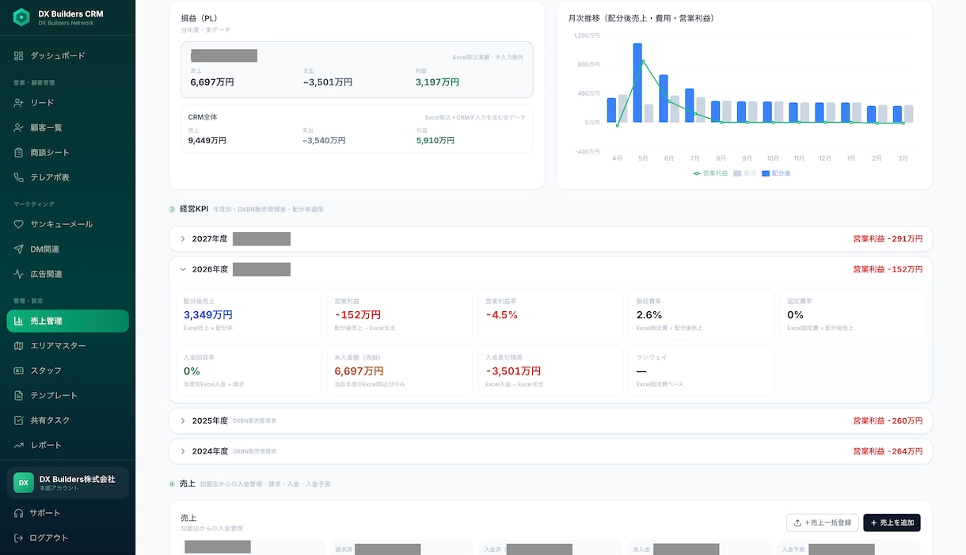Click the 営業利益率 -4.5% value
Image resolution: width=966 pixels, height=555 pixels.
[x=501, y=314]
